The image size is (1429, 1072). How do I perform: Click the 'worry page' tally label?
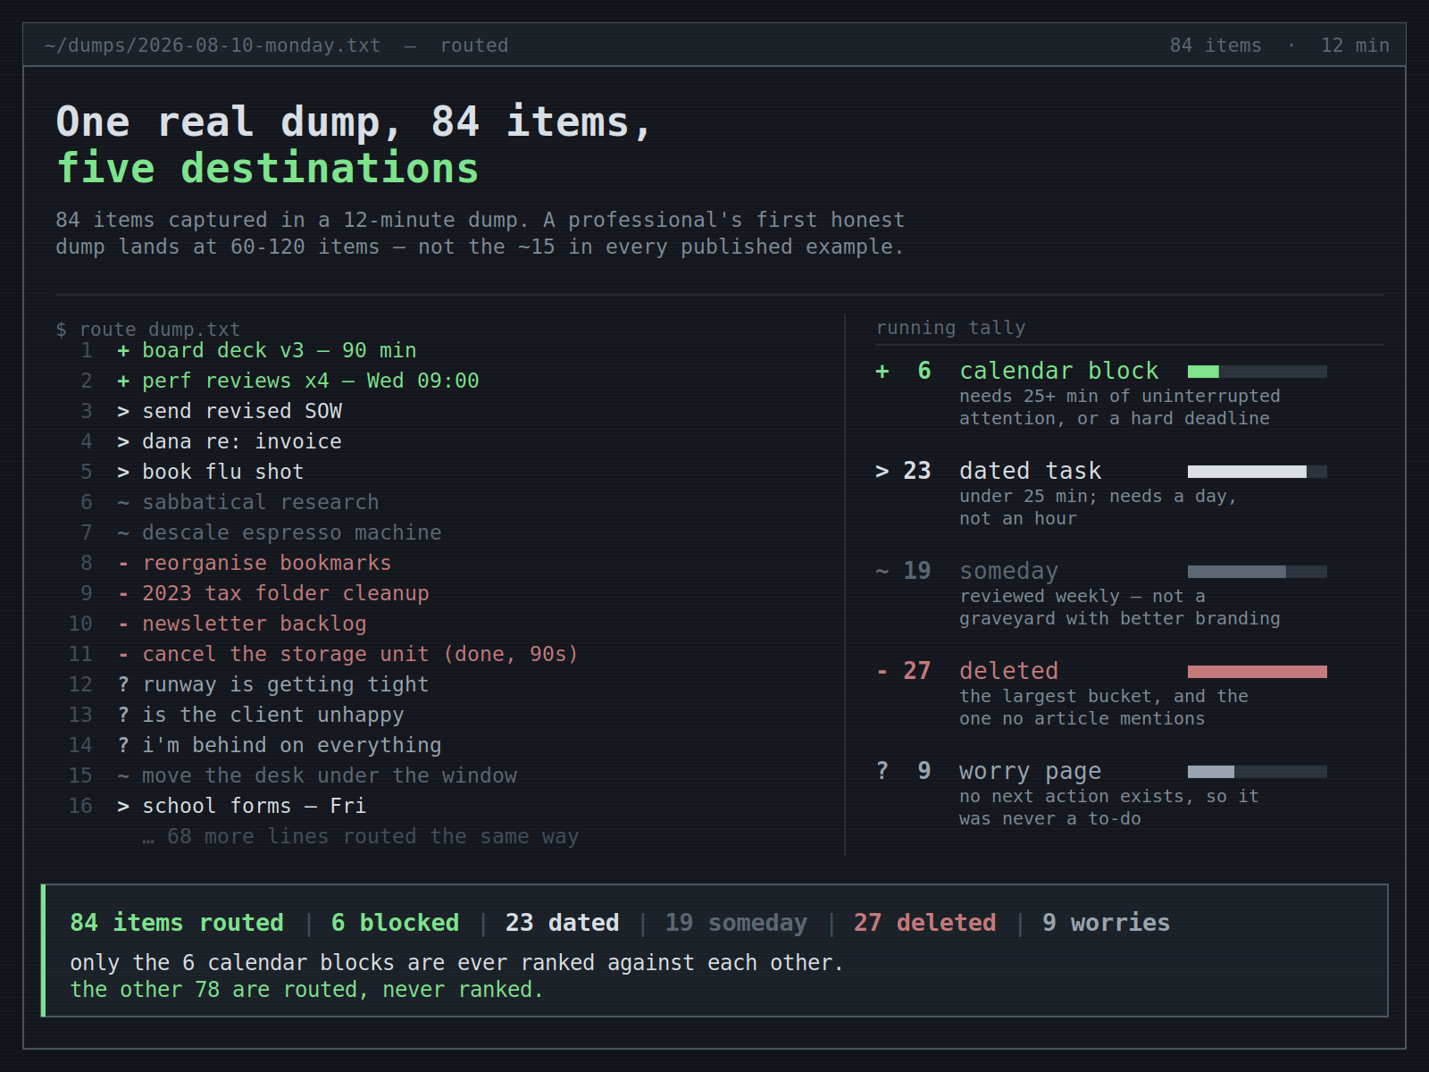tap(1031, 771)
